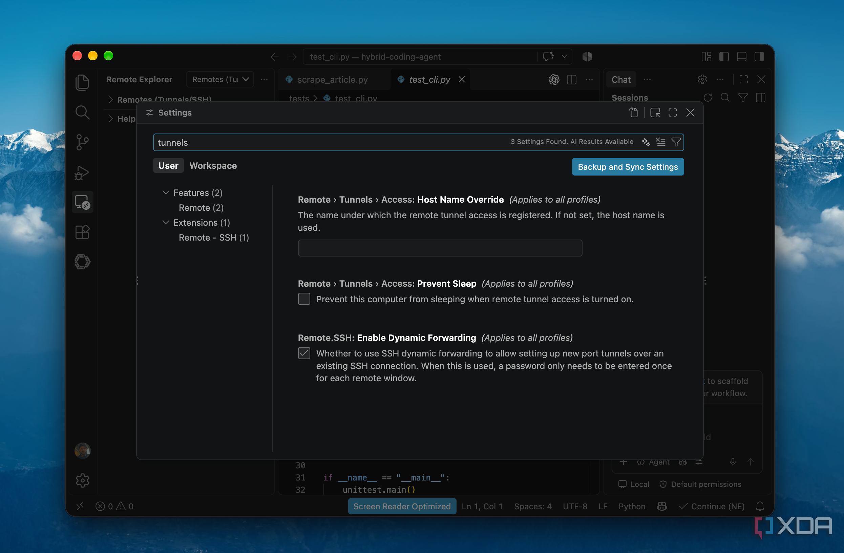Toggle the bottom panel visibility

(741, 56)
